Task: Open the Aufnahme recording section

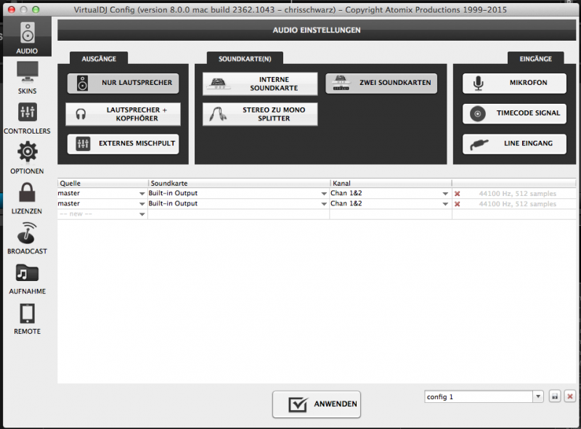Action: point(27,278)
